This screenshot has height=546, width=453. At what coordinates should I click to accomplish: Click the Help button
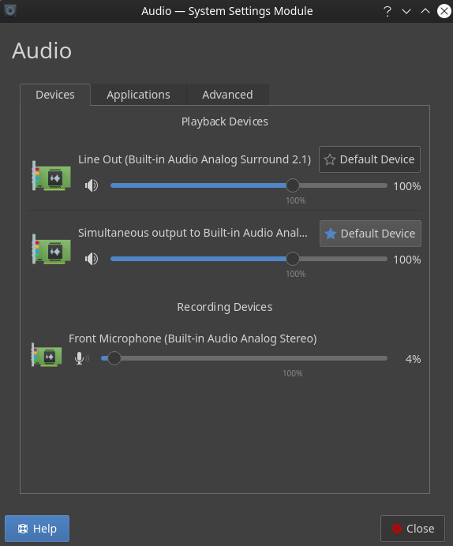[x=37, y=529]
